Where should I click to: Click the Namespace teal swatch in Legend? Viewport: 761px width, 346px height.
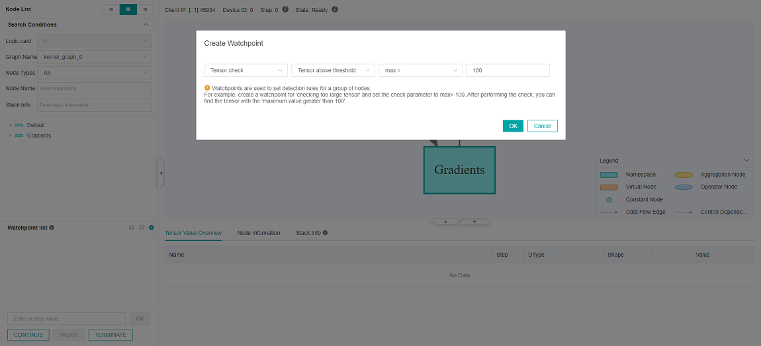608,175
